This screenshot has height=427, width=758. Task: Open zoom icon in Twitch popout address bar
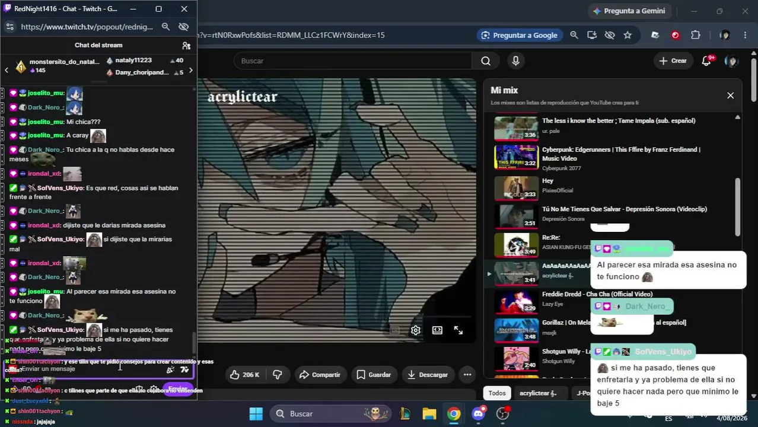point(166,27)
